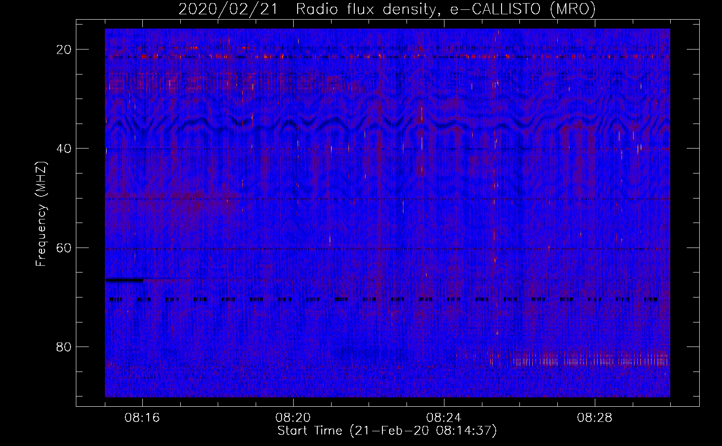Click the 08:28 time tick label
This screenshot has height=446, width=722.
point(595,418)
